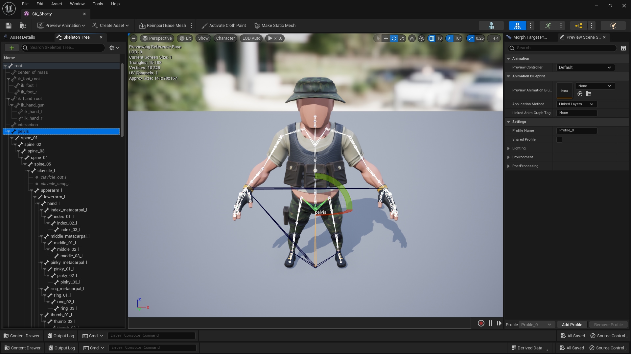
Task: Open the Linked Layers application method dropdown
Action: pyautogui.click(x=576, y=104)
